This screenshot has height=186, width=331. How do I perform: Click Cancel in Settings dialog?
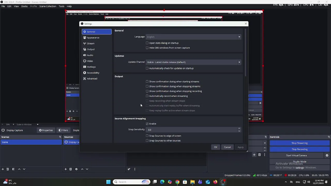coord(227,147)
